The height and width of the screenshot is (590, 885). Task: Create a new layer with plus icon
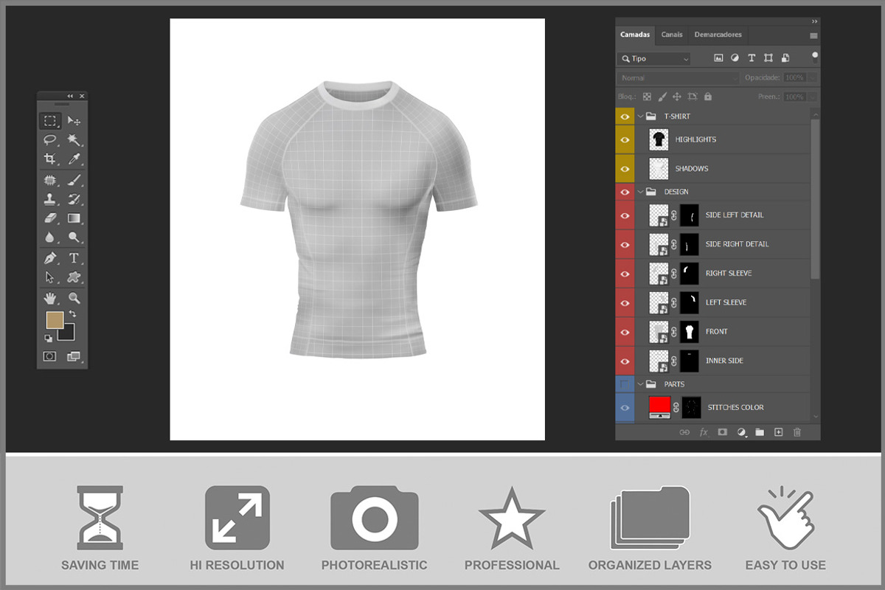[778, 432]
